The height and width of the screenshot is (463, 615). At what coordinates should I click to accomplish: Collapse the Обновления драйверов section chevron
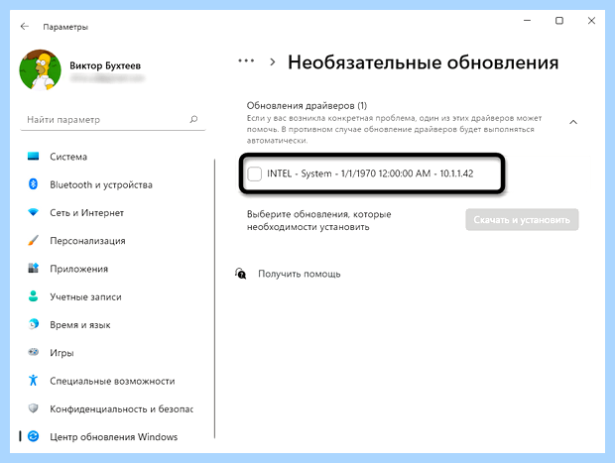coord(573,122)
